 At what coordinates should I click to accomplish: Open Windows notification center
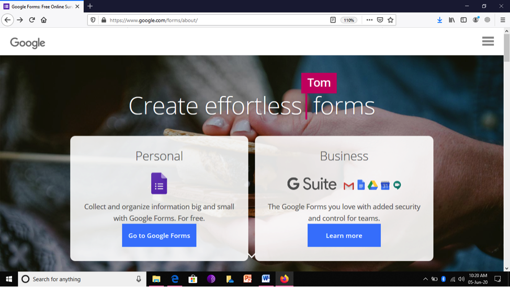coord(497,279)
